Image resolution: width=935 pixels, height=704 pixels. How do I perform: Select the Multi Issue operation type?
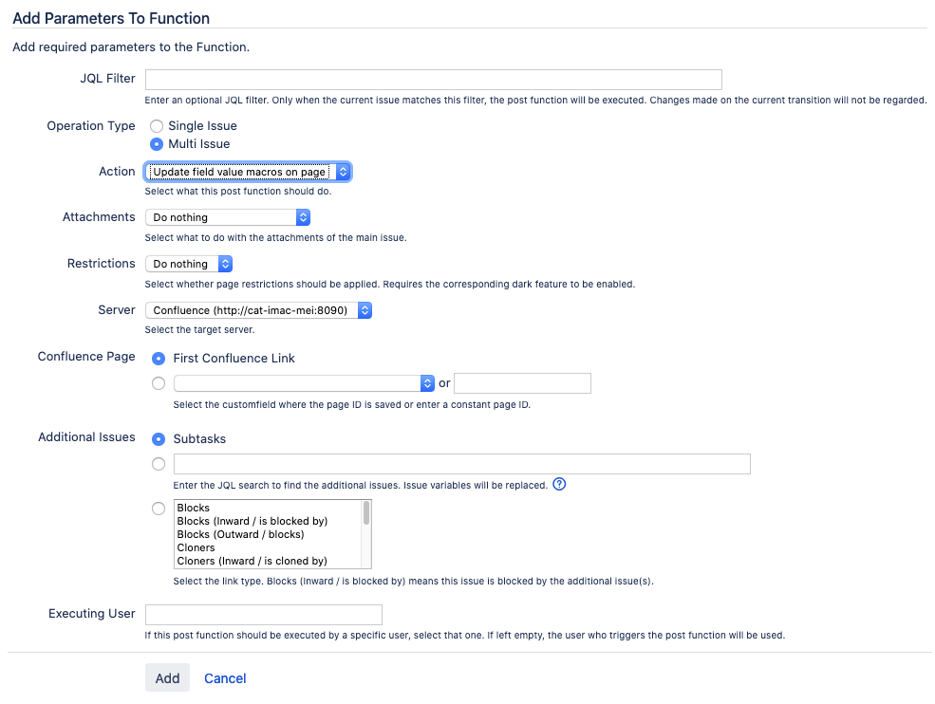tap(157, 144)
